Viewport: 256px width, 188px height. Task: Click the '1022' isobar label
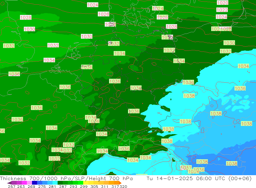[x=222, y=10]
